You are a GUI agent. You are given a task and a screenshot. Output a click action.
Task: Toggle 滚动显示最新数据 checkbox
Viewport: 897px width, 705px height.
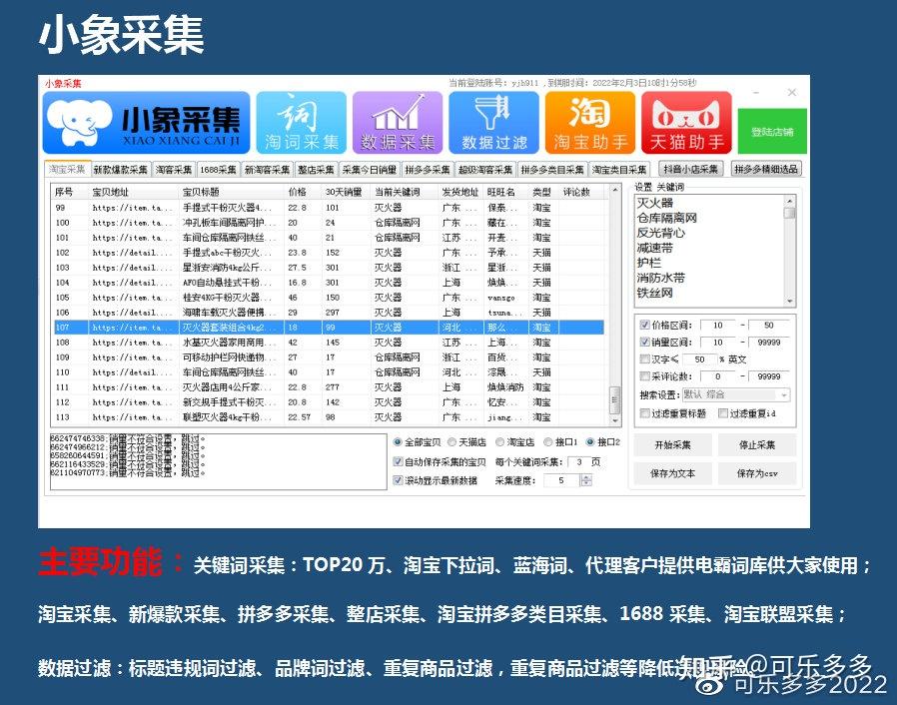coord(398,480)
